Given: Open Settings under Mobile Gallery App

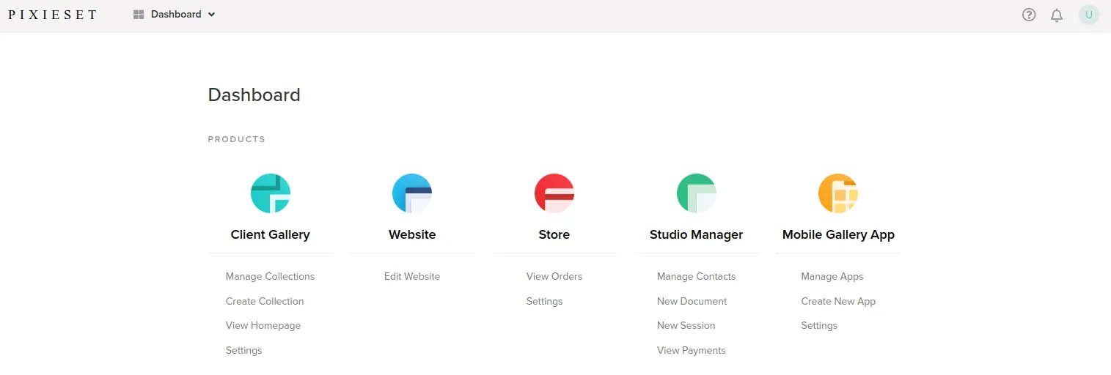Looking at the screenshot, I should 820,325.
